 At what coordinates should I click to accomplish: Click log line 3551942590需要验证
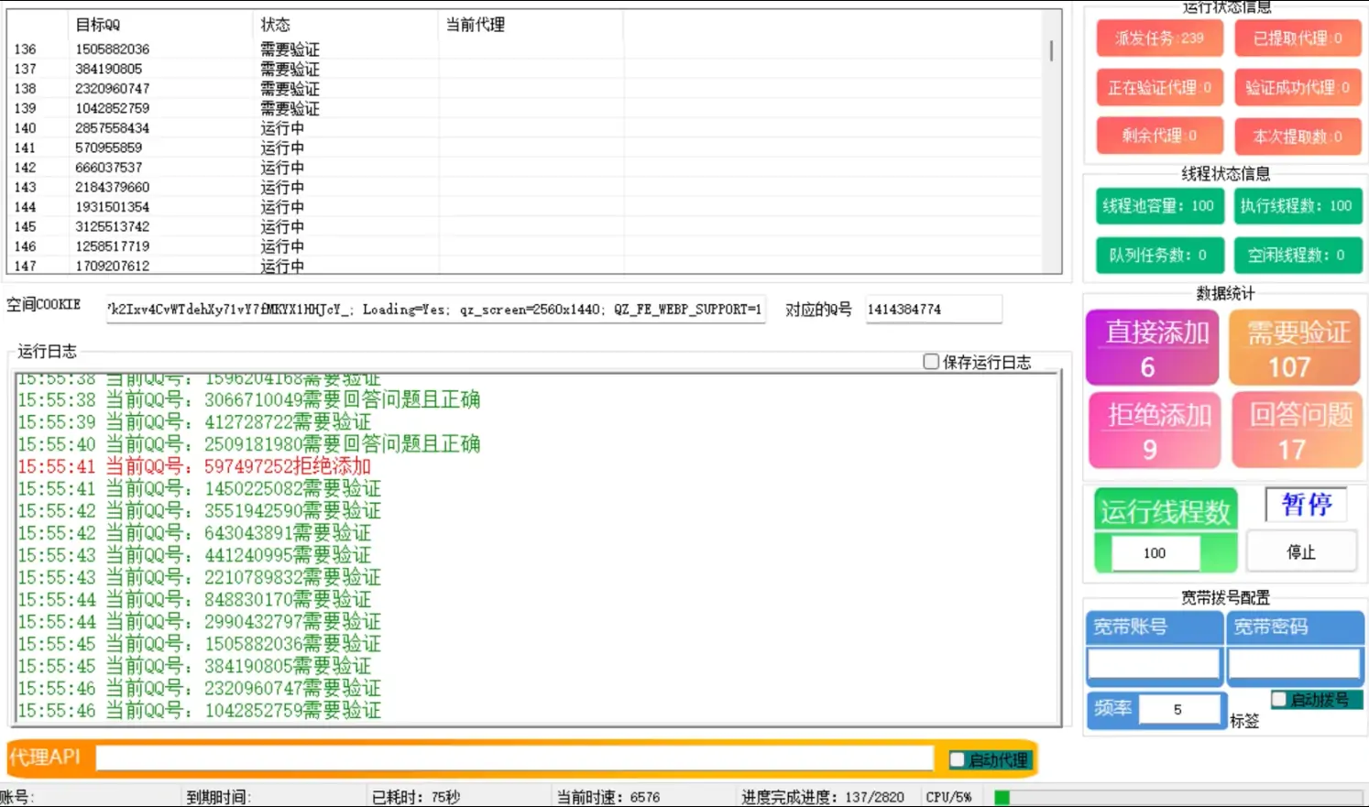tap(199, 510)
